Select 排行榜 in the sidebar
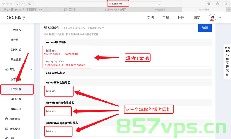The image size is (231, 139). [14, 40]
